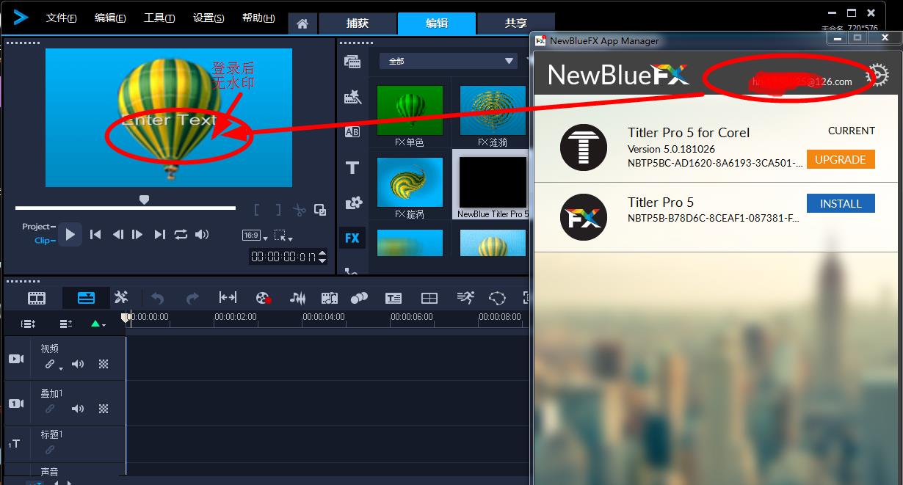This screenshot has height=485, width=903.
Task: Select the FX旋涡 filter thumbnail
Action: tap(410, 183)
